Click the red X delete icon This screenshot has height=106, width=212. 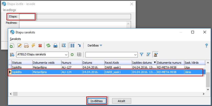click(x=40, y=46)
